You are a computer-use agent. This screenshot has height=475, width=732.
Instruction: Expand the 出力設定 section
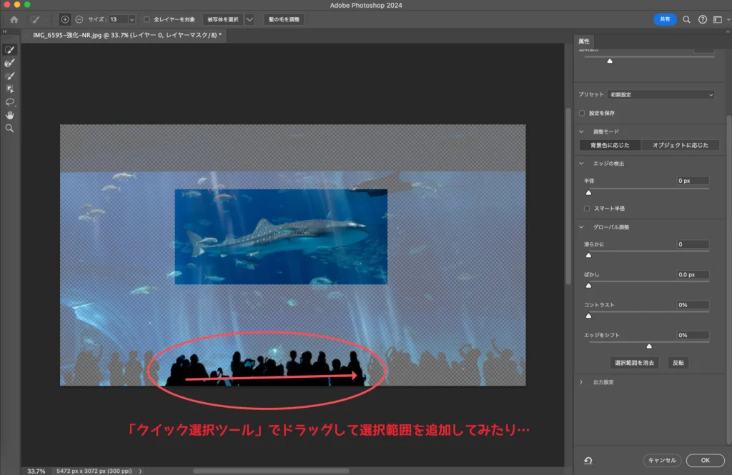[x=582, y=382]
